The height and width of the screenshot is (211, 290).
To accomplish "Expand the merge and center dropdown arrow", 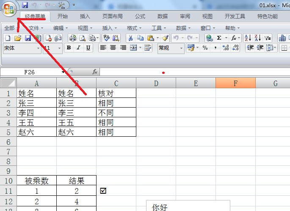I will pos(140,48).
